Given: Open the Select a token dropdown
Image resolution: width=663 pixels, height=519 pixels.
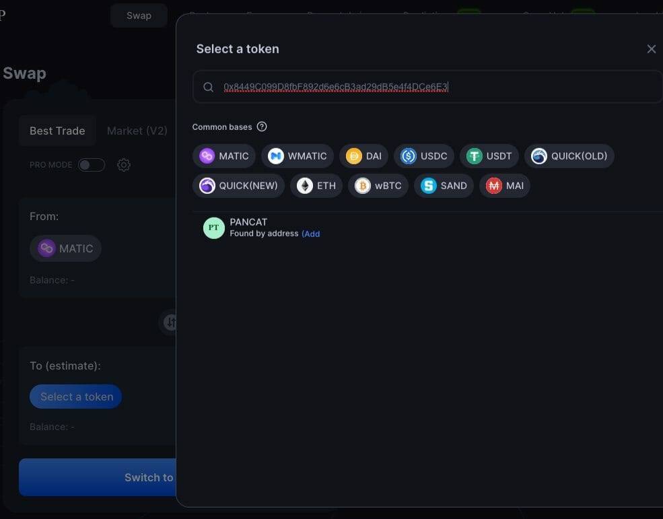Looking at the screenshot, I should click(75, 396).
